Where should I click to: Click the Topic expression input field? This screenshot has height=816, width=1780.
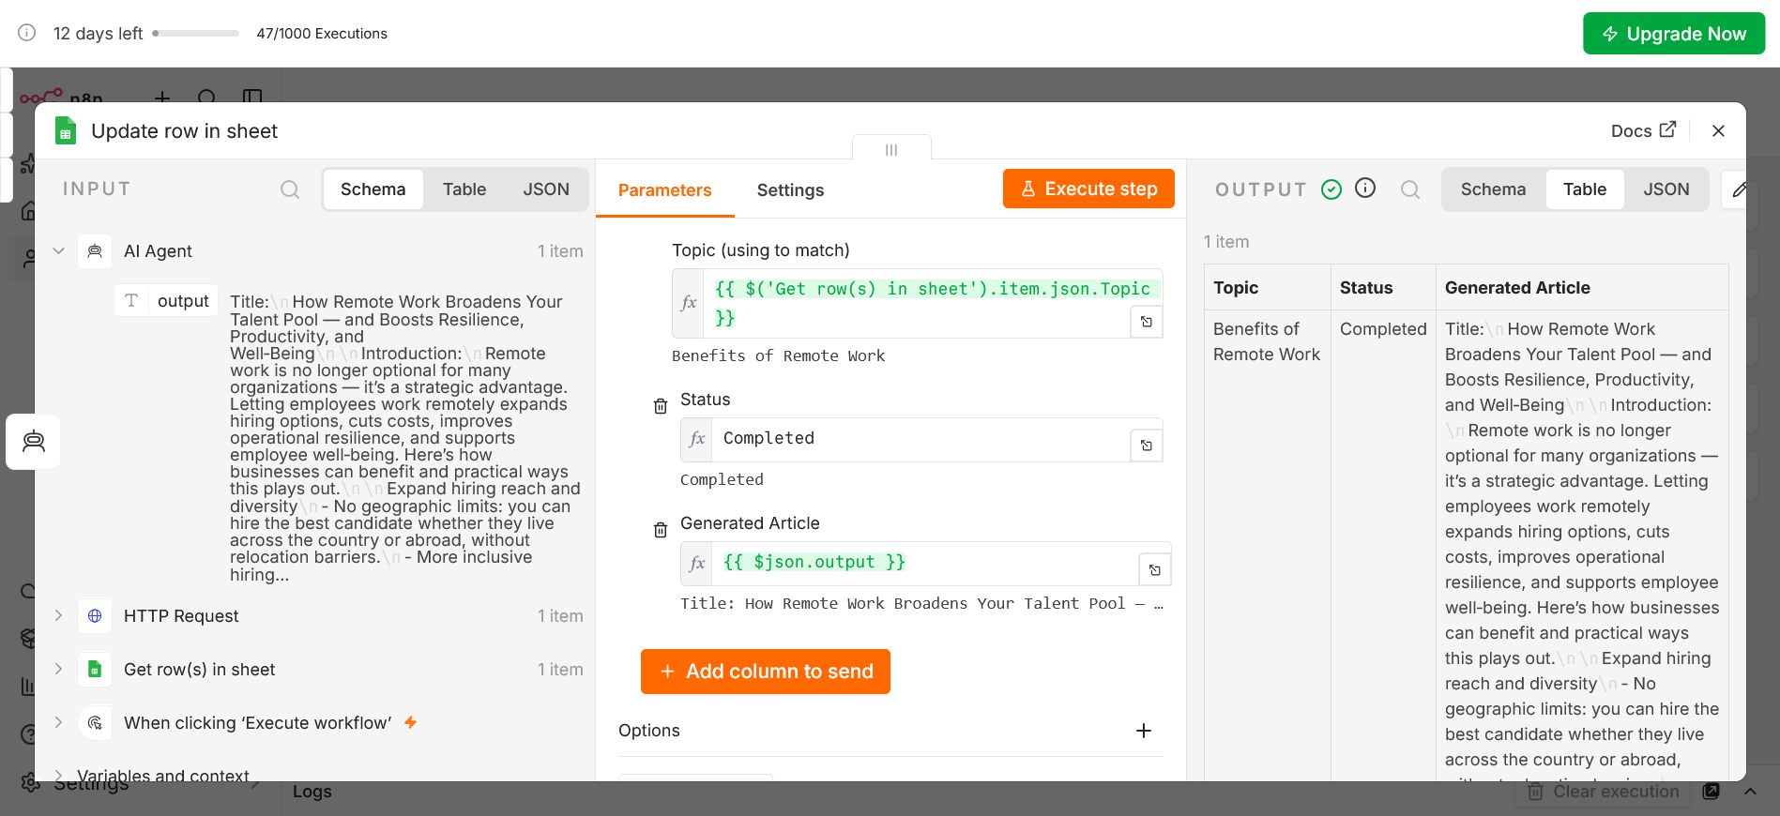pyautogui.click(x=918, y=303)
